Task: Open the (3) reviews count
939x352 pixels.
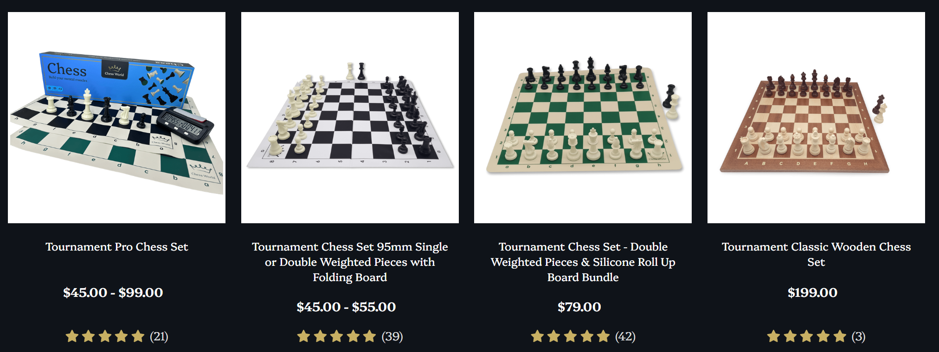Action: pos(858,336)
